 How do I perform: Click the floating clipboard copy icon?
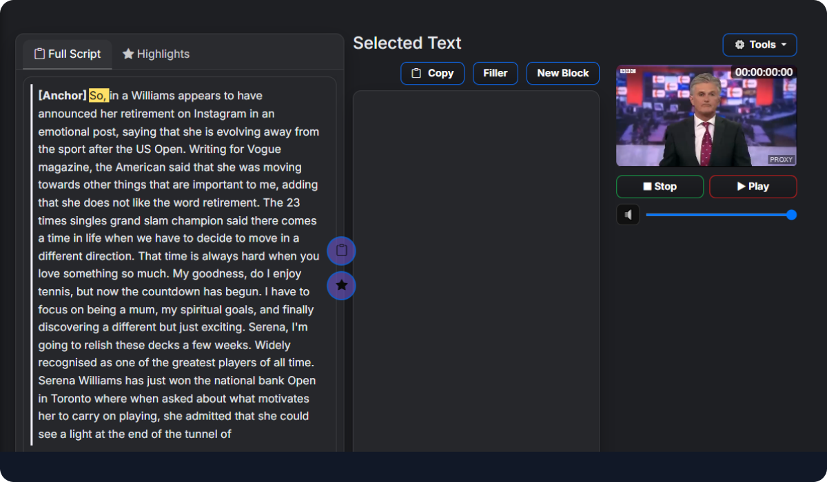[x=341, y=251]
